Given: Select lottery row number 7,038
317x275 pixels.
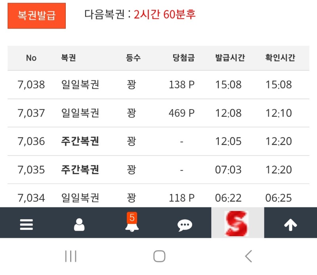Looking at the screenshot, I should 31,85.
